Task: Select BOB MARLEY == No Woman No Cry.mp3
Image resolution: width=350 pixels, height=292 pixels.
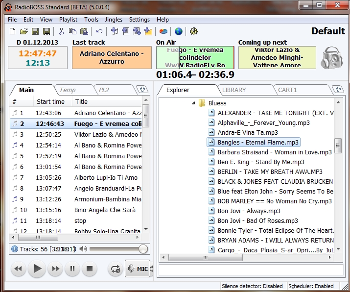Action: (x=270, y=201)
